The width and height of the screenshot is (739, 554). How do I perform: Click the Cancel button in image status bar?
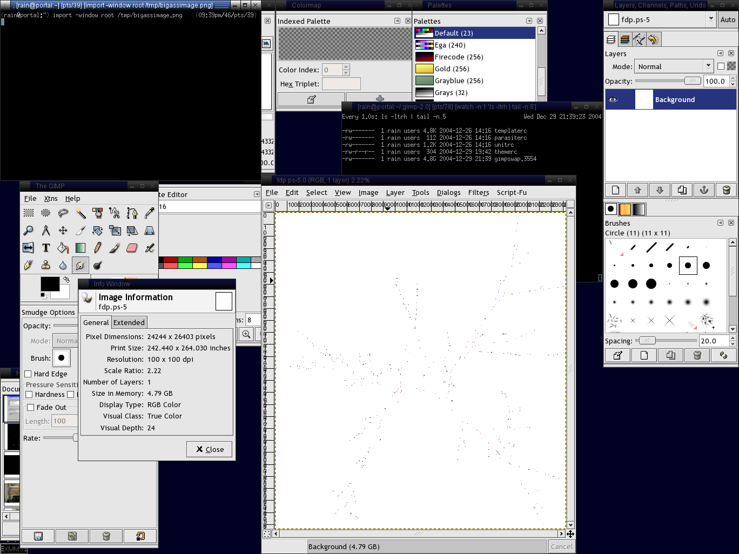(561, 546)
